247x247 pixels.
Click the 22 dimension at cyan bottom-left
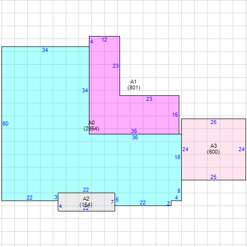(x=30, y=198)
